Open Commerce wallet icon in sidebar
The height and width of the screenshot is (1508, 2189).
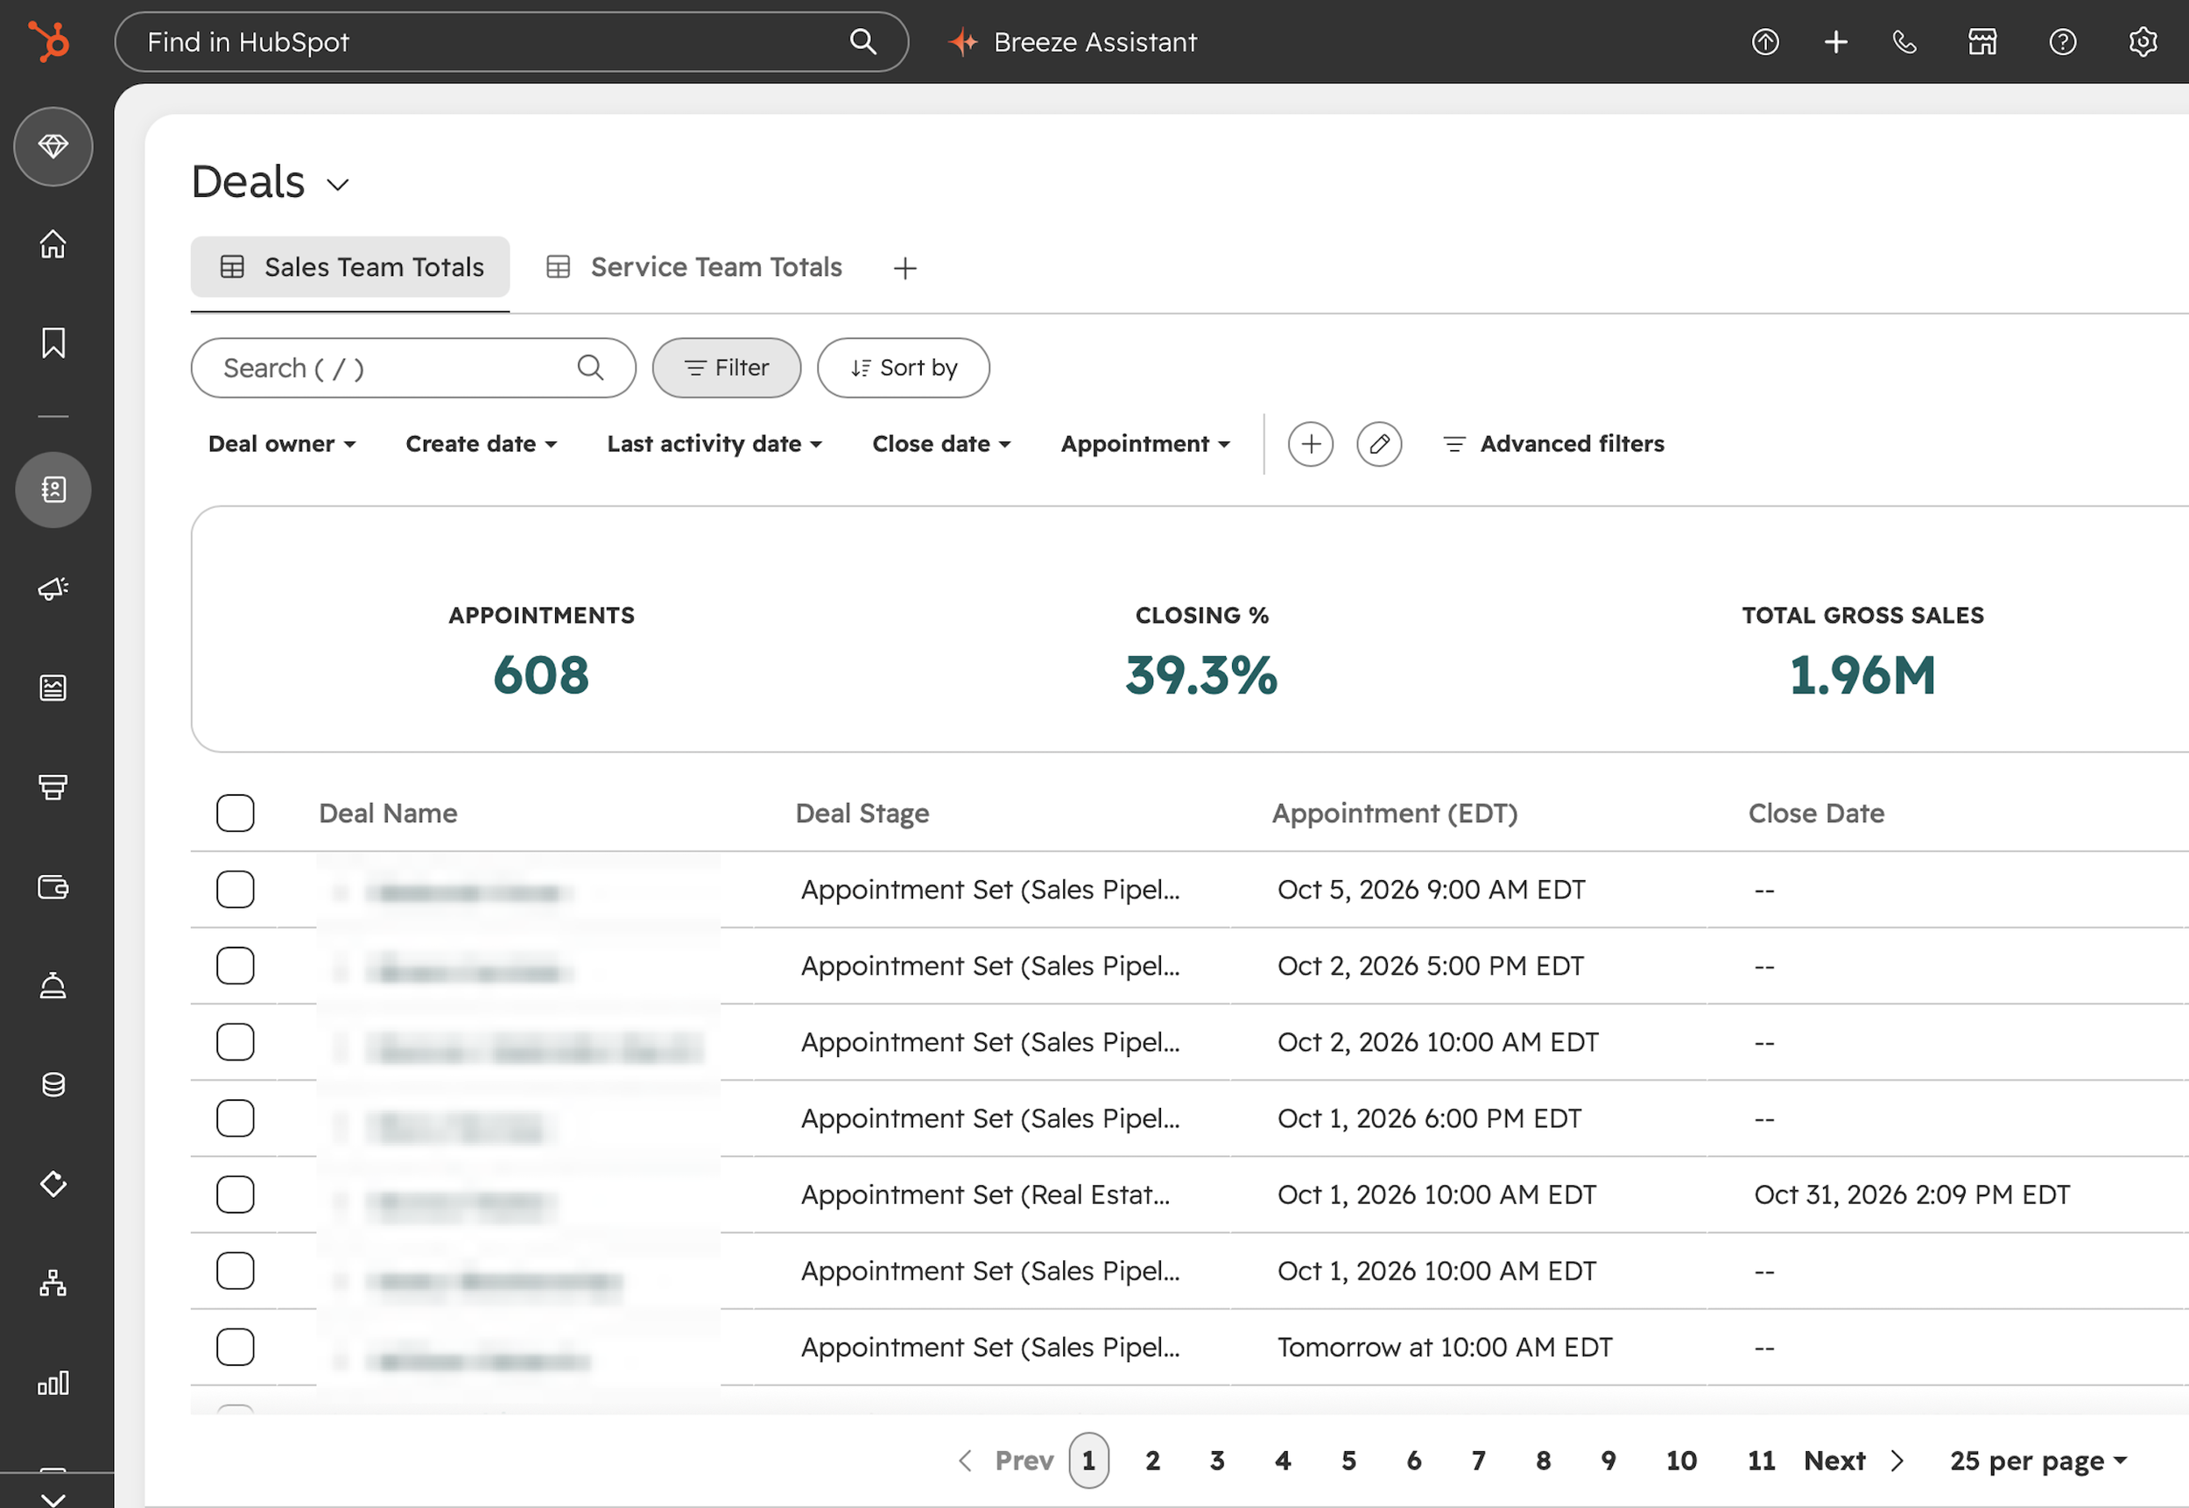tap(53, 886)
